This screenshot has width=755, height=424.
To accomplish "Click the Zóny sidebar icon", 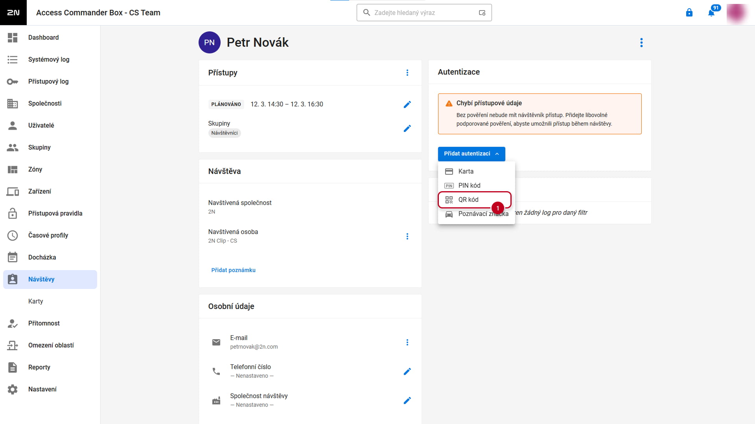I will pos(13,170).
